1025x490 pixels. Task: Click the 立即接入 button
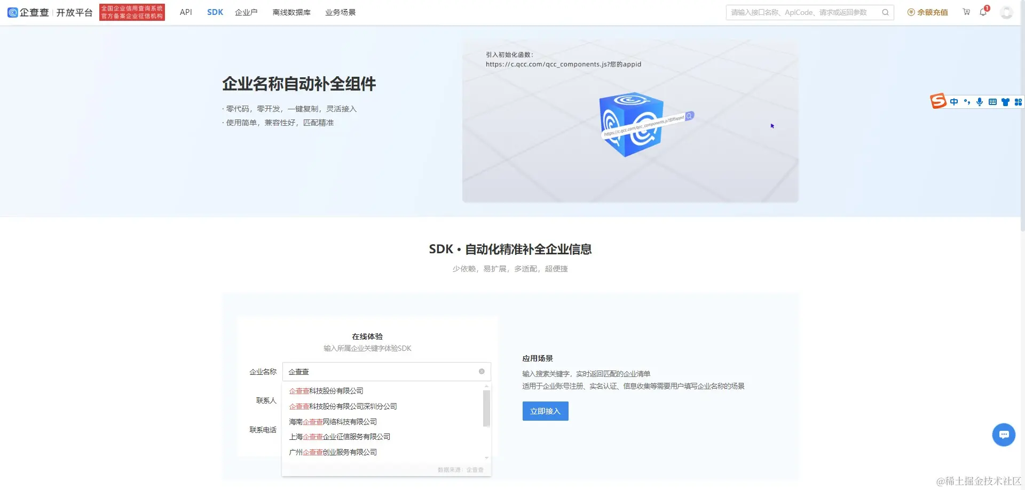pos(545,411)
